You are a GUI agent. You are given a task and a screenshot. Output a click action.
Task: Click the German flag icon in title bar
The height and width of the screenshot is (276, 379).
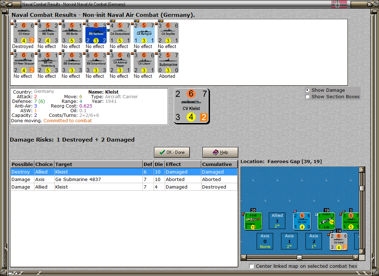(339, 4)
